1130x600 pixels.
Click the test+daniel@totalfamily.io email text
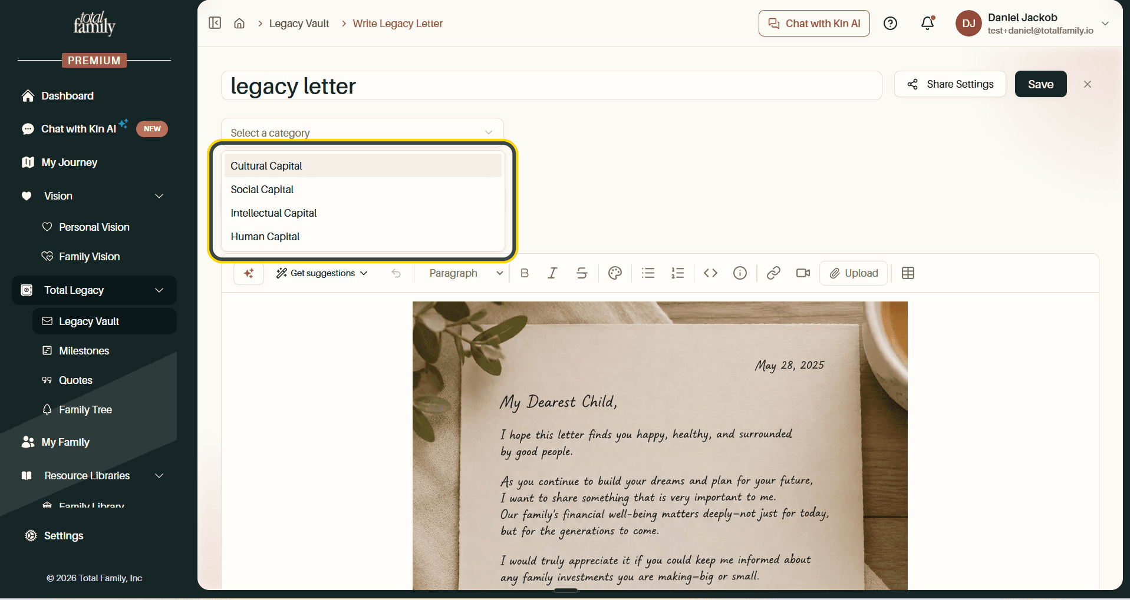[1040, 31]
